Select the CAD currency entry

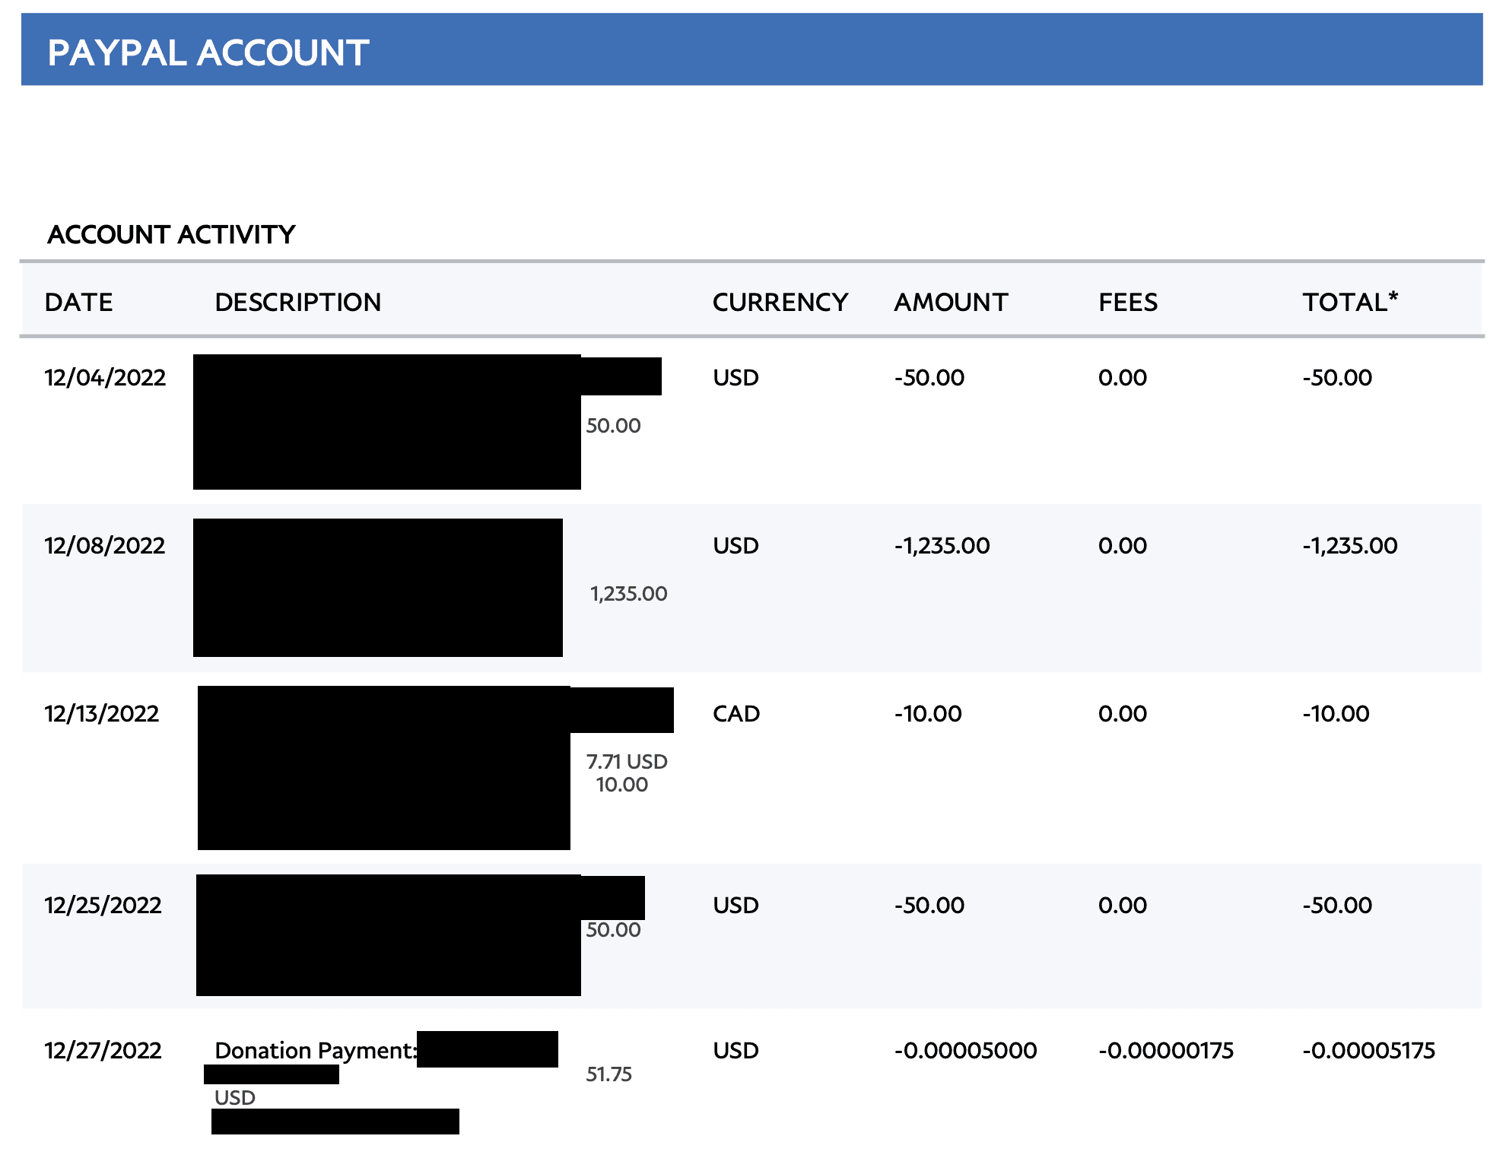(736, 714)
